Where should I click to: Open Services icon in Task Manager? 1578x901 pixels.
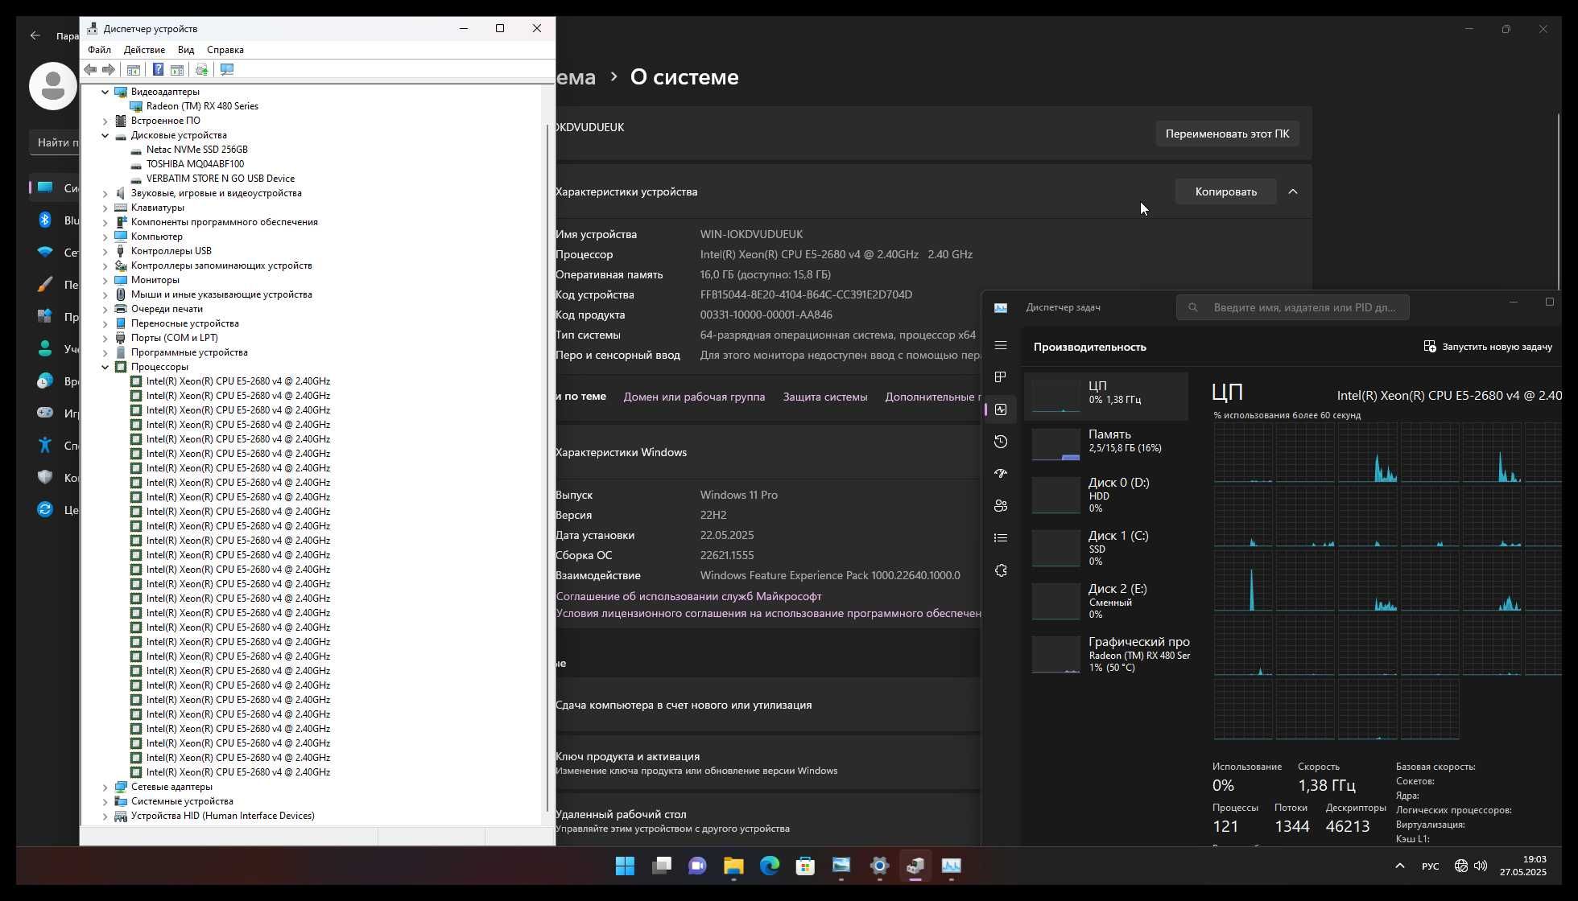[1001, 570]
